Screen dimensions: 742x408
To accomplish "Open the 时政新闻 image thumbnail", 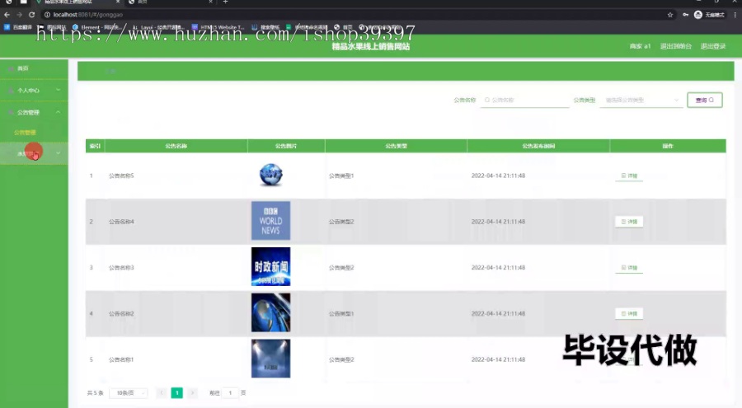I will click(x=270, y=266).
